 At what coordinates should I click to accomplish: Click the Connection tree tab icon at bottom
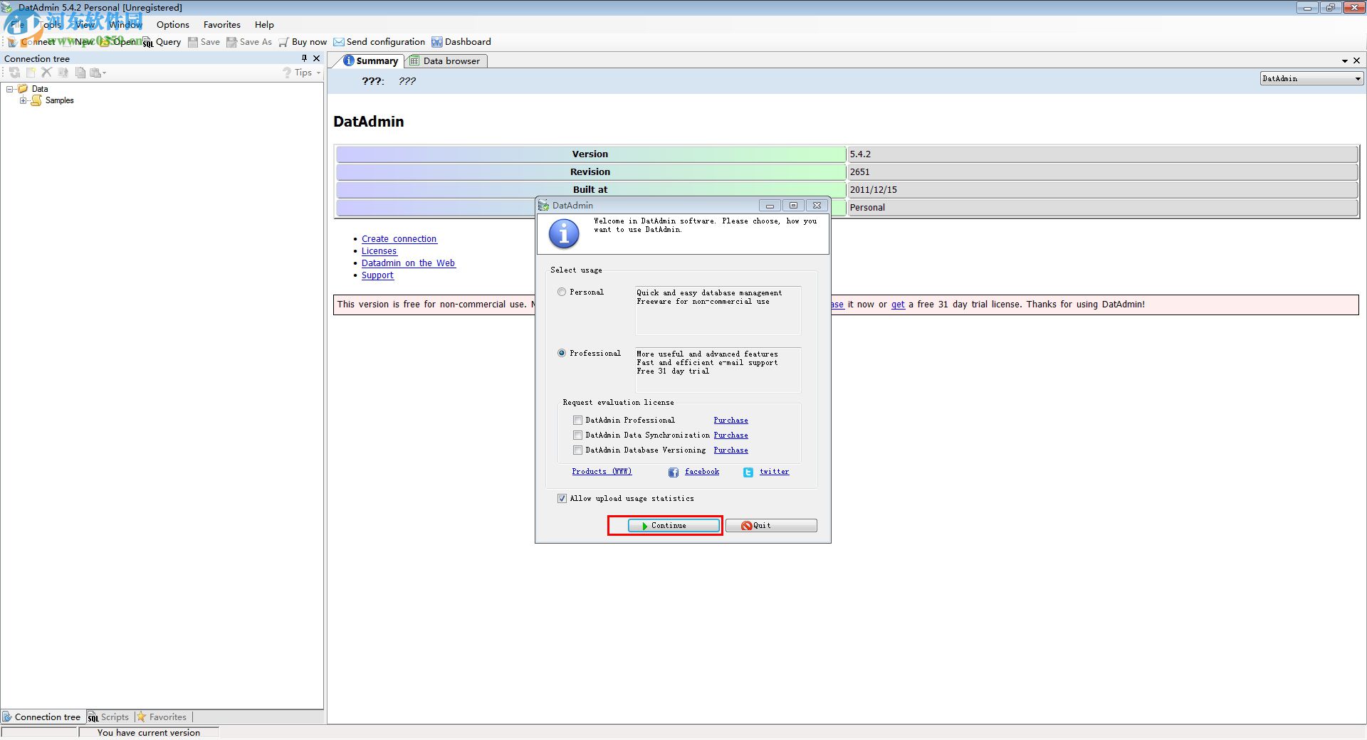(7, 717)
